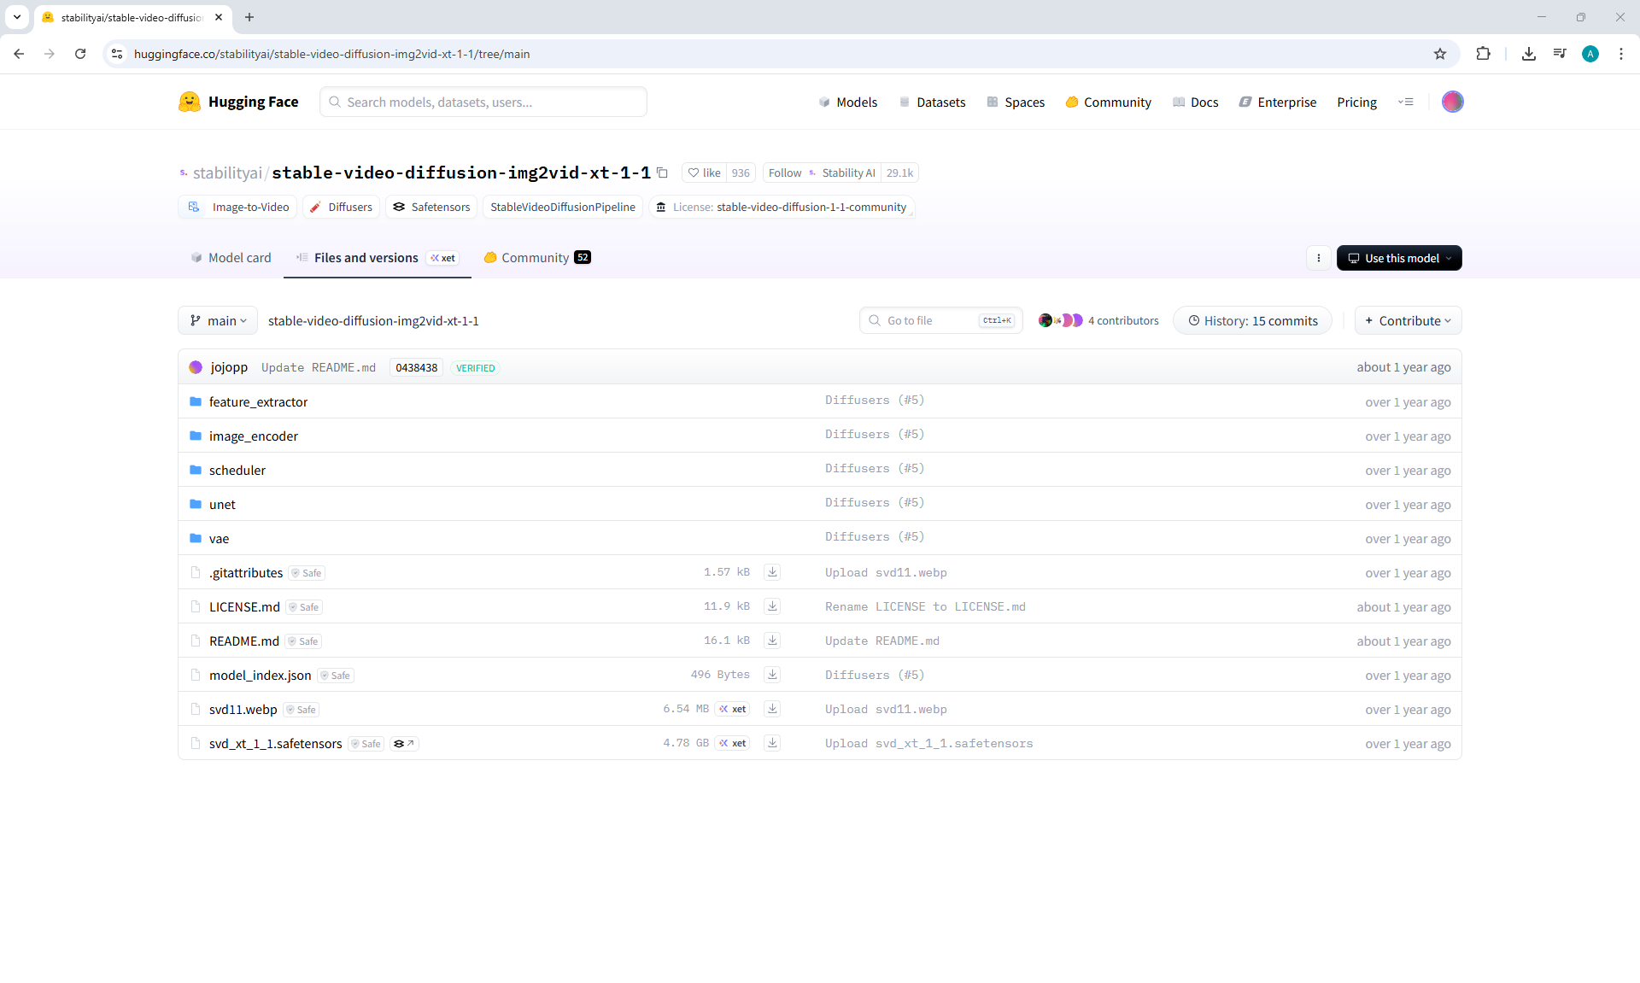Open the Pricing page

click(x=1356, y=102)
